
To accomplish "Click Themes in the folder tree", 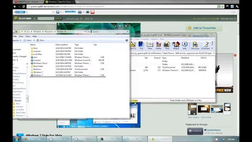I will click(x=18, y=101).
